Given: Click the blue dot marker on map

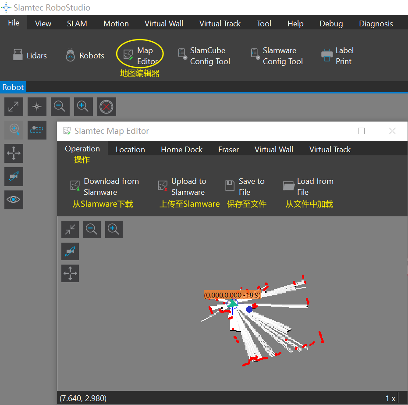Looking at the screenshot, I should [249, 309].
